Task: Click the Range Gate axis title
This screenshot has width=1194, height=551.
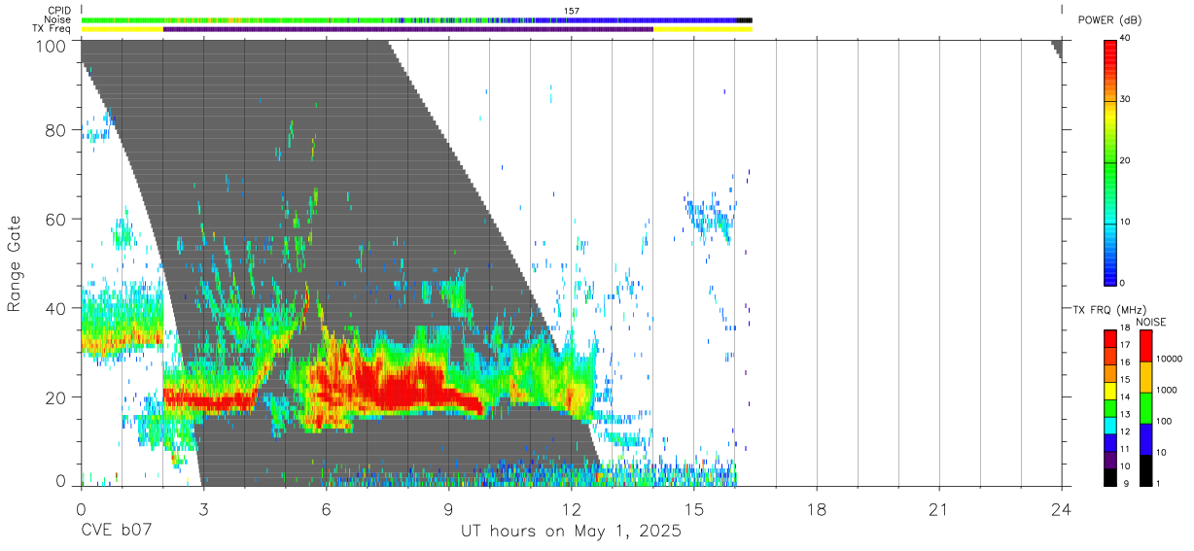Action: pyautogui.click(x=15, y=263)
